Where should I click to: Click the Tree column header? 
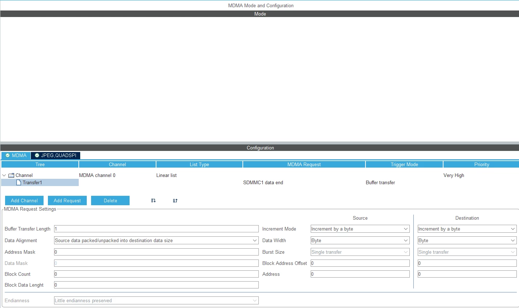pos(40,165)
